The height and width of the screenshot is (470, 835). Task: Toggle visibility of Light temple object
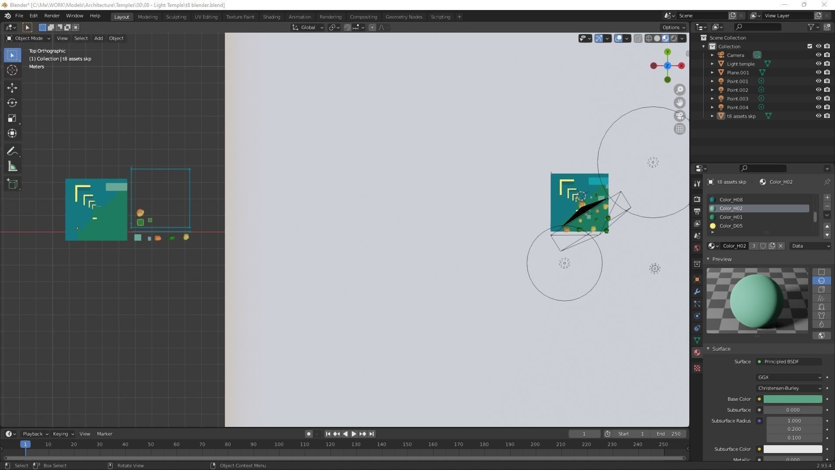(x=818, y=64)
